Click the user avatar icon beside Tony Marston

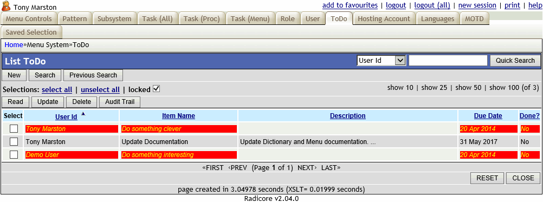(6, 6)
